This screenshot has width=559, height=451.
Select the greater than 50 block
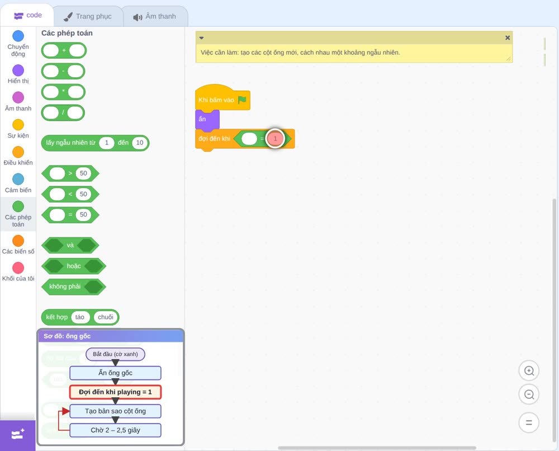pos(70,173)
